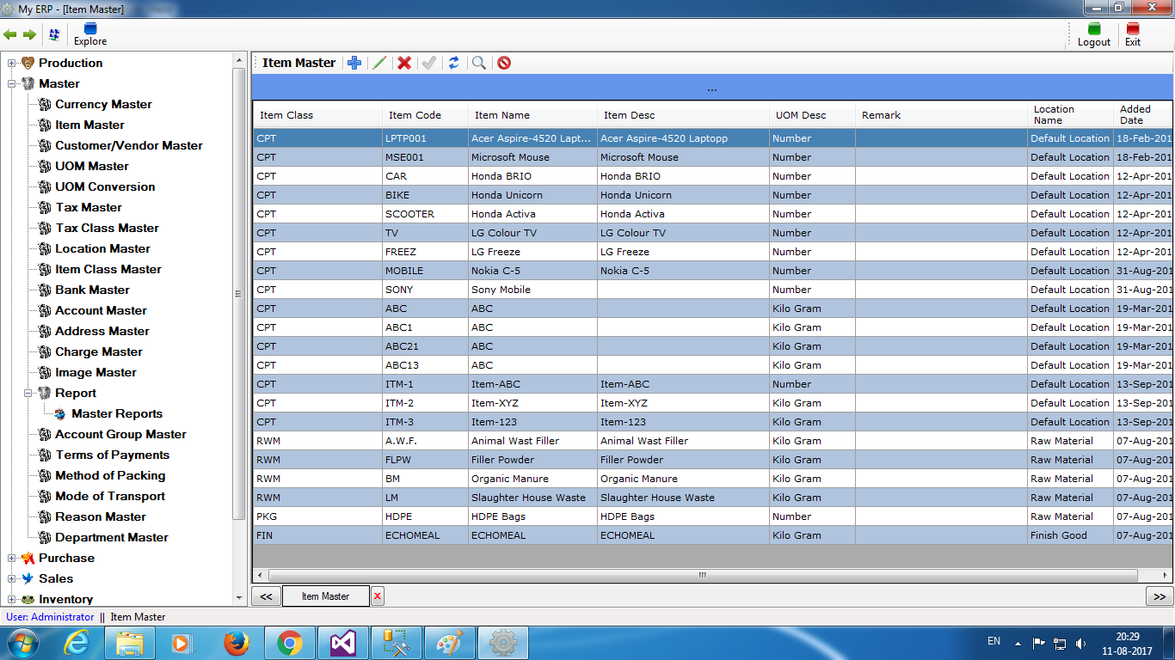The width and height of the screenshot is (1175, 660).
Task: Open Master Reports under Report
Action: click(117, 413)
